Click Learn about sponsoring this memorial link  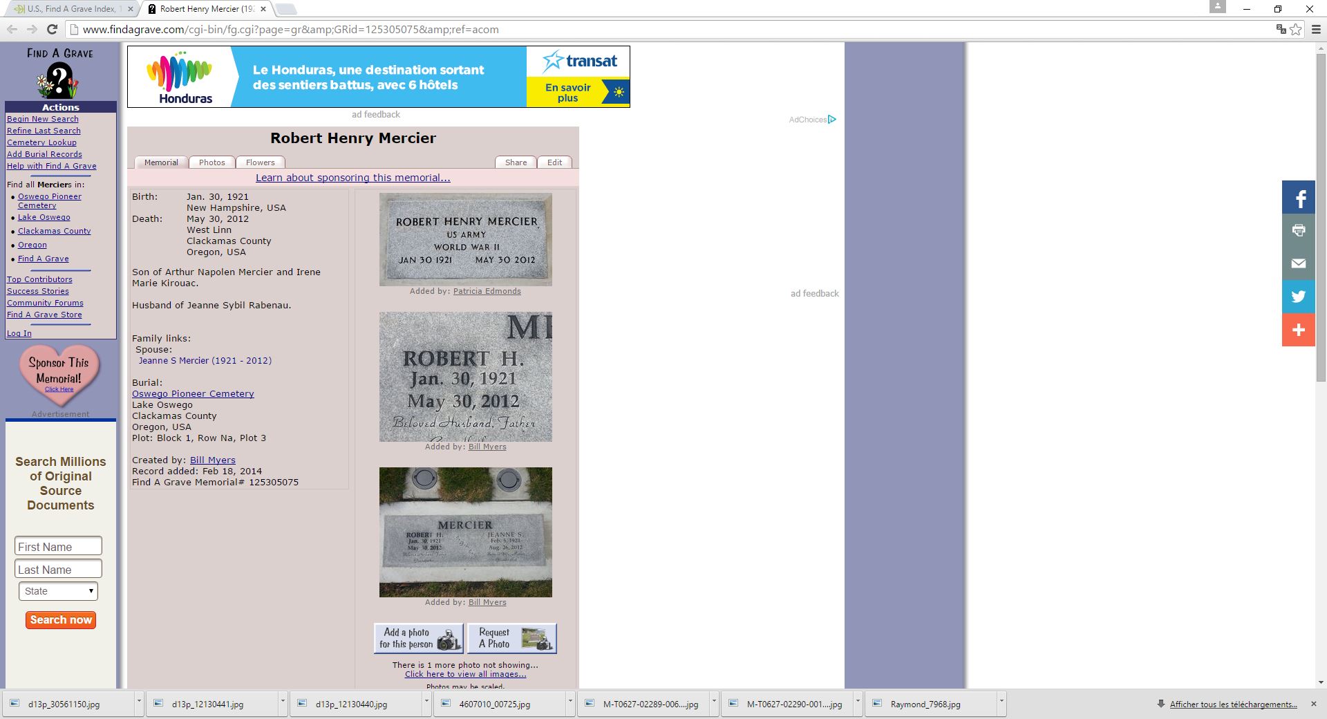[353, 178]
